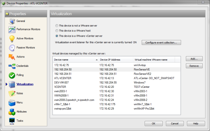Image resolution: width=210 pixels, height=131 pixels.
Task: Open Help for this dialog
Action: [196, 124]
